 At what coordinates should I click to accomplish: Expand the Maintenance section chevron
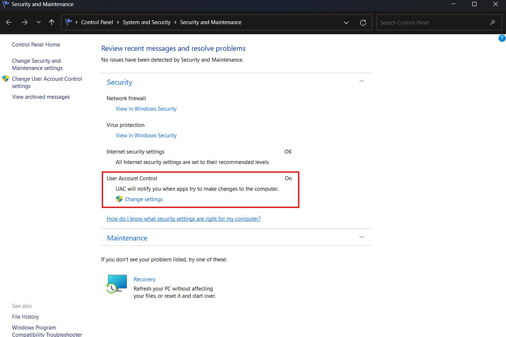[x=362, y=237]
